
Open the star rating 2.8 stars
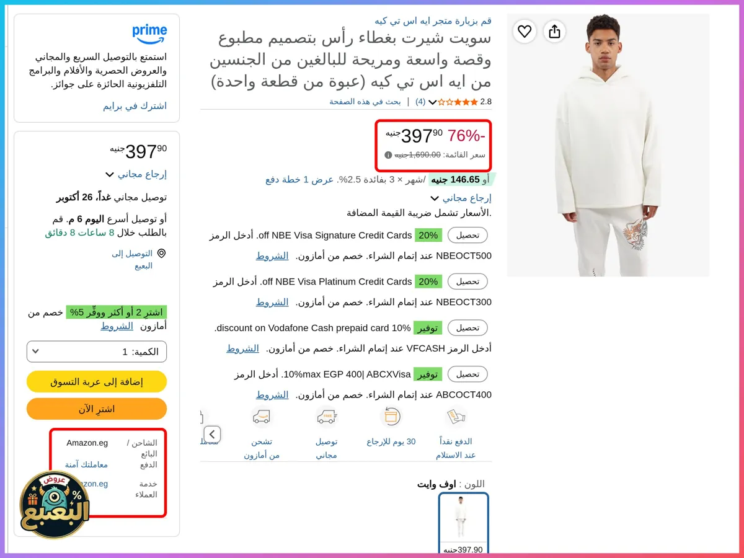[458, 102]
